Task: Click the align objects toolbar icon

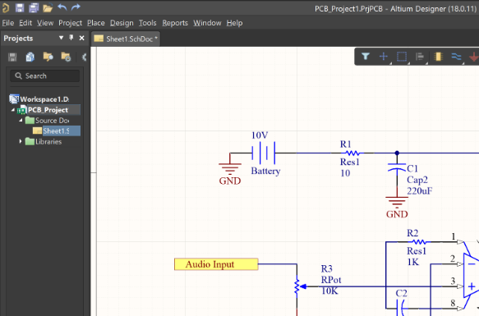Action: coord(420,57)
